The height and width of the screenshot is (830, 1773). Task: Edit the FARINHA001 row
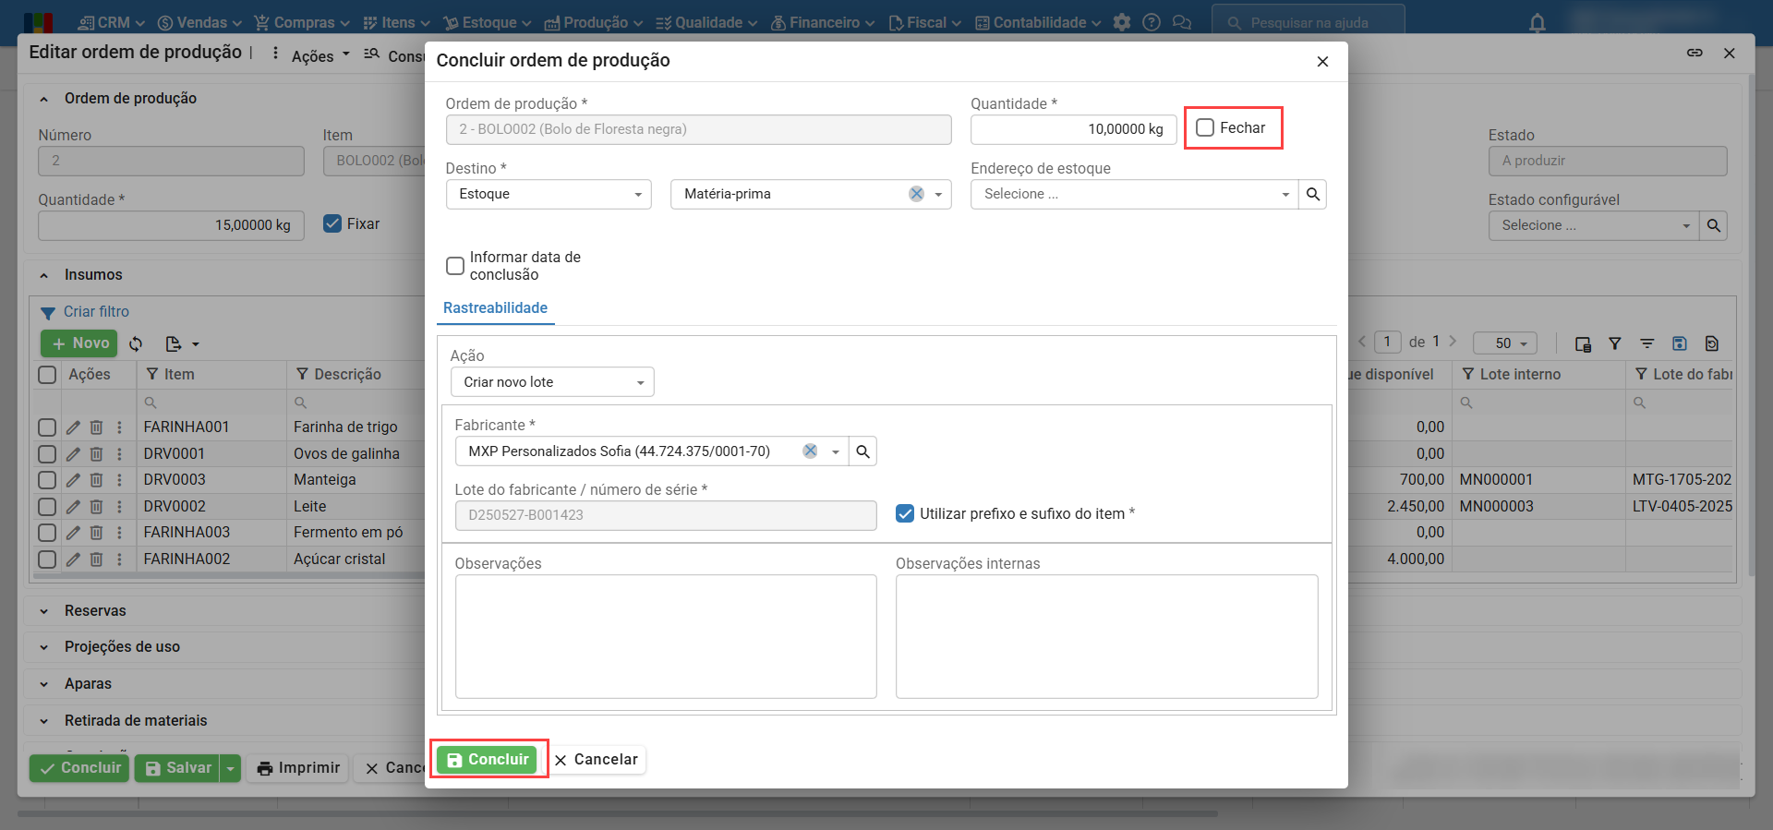pyautogui.click(x=73, y=427)
